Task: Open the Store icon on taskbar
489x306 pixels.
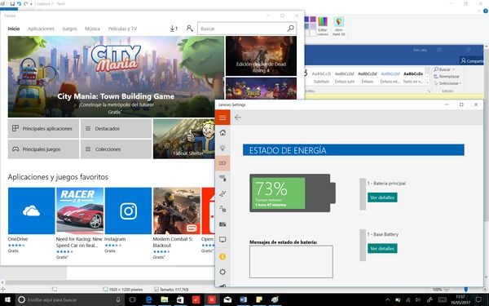Action: click(x=180, y=299)
